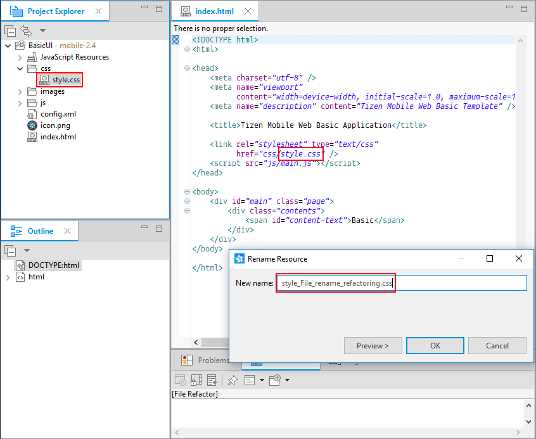The height and width of the screenshot is (439, 536).
Task: Enable Scroll Lock in the console toolbar
Action: tap(196, 379)
